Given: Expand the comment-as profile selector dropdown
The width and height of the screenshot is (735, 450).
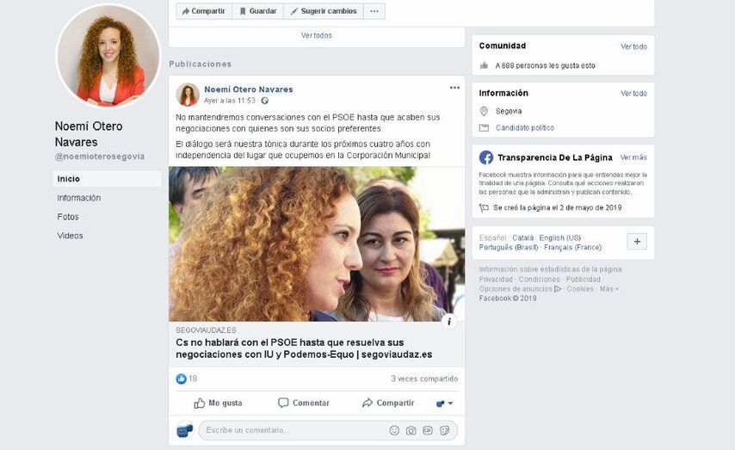Looking at the screenshot, I should click(444, 403).
